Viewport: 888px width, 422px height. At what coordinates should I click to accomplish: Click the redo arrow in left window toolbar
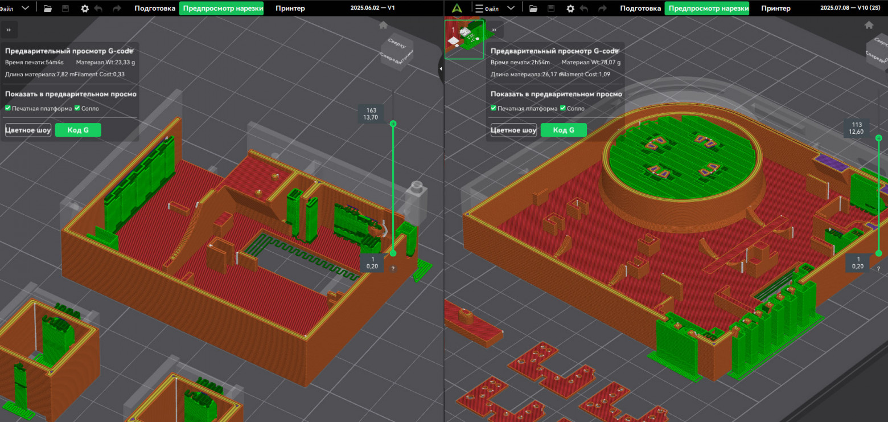(x=117, y=9)
